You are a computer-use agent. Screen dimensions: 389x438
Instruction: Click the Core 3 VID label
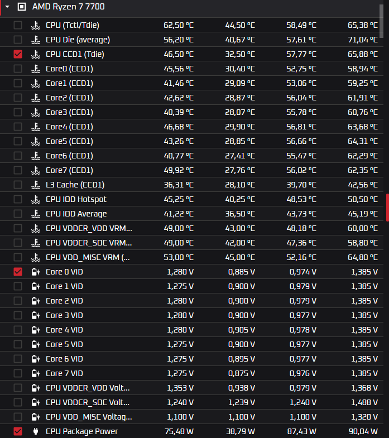(x=64, y=315)
